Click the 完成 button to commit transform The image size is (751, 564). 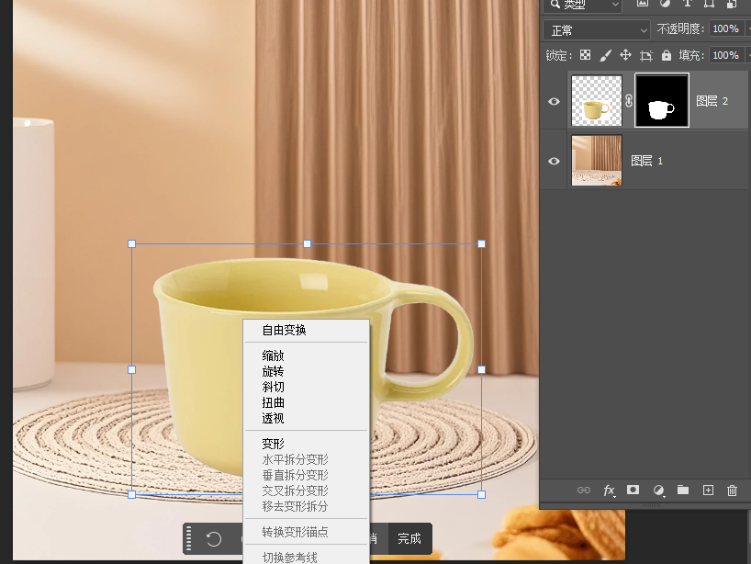pyautogui.click(x=409, y=538)
